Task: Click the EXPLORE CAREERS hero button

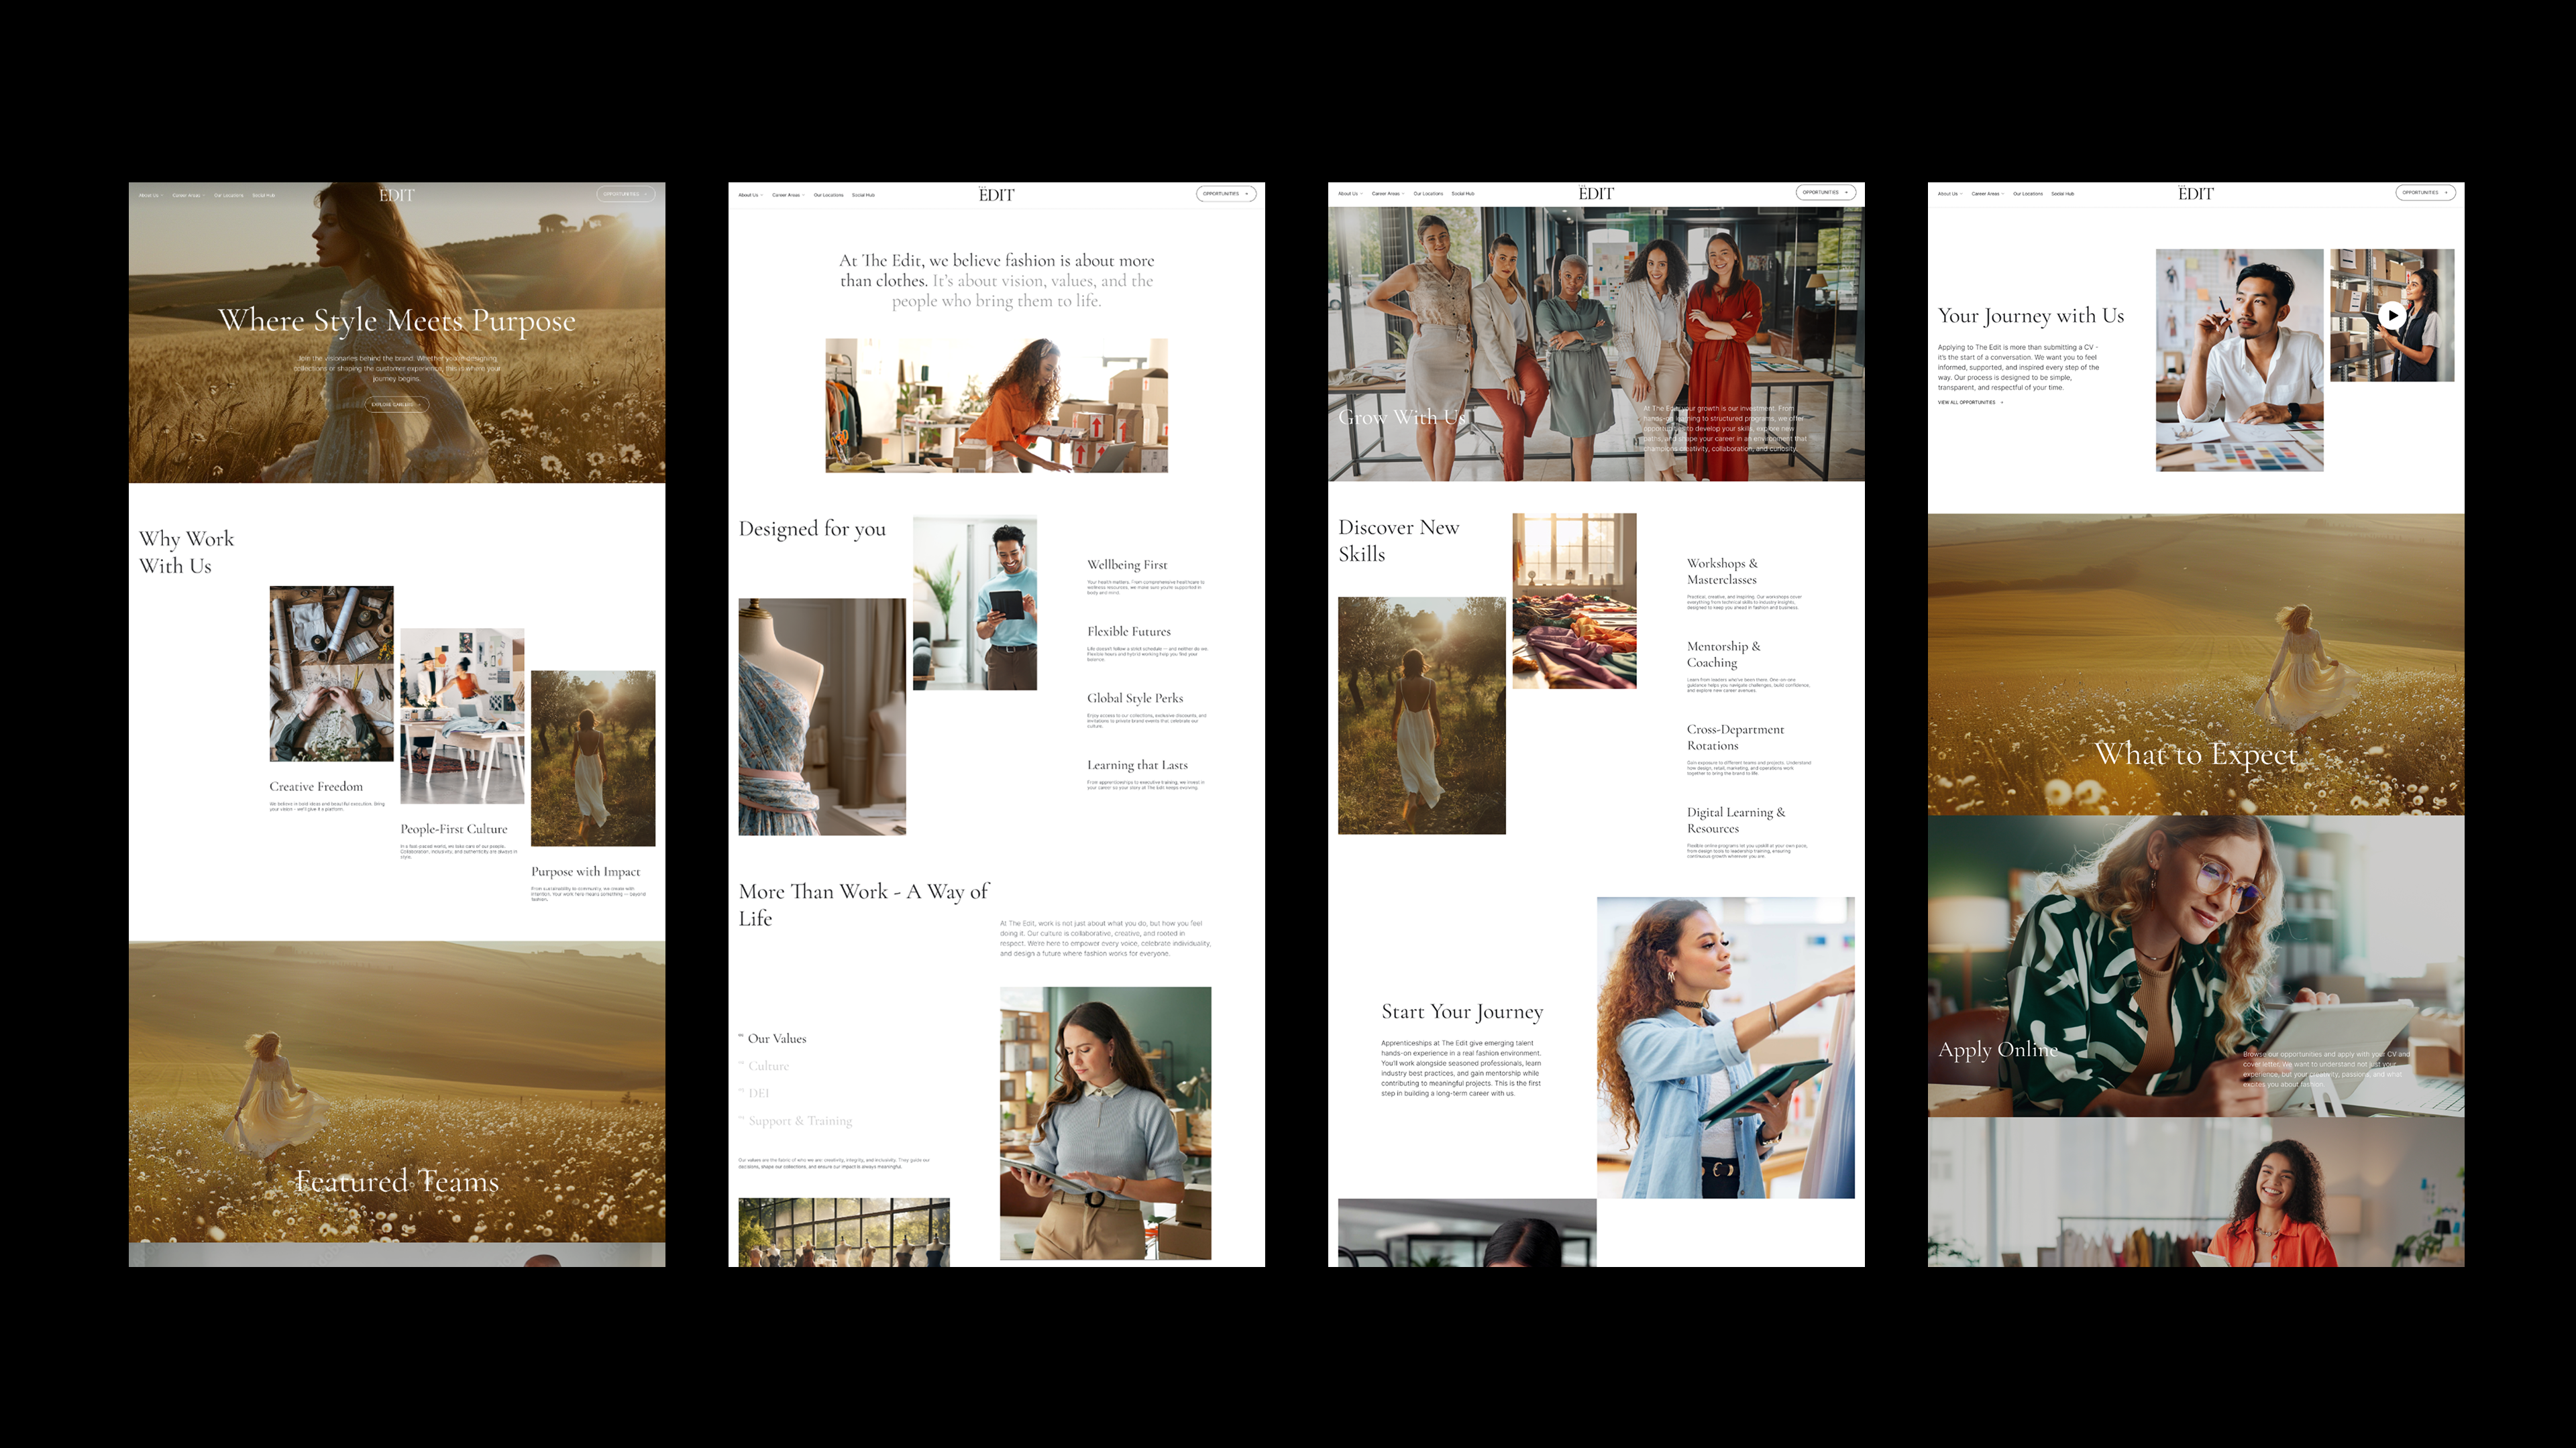Action: point(397,405)
